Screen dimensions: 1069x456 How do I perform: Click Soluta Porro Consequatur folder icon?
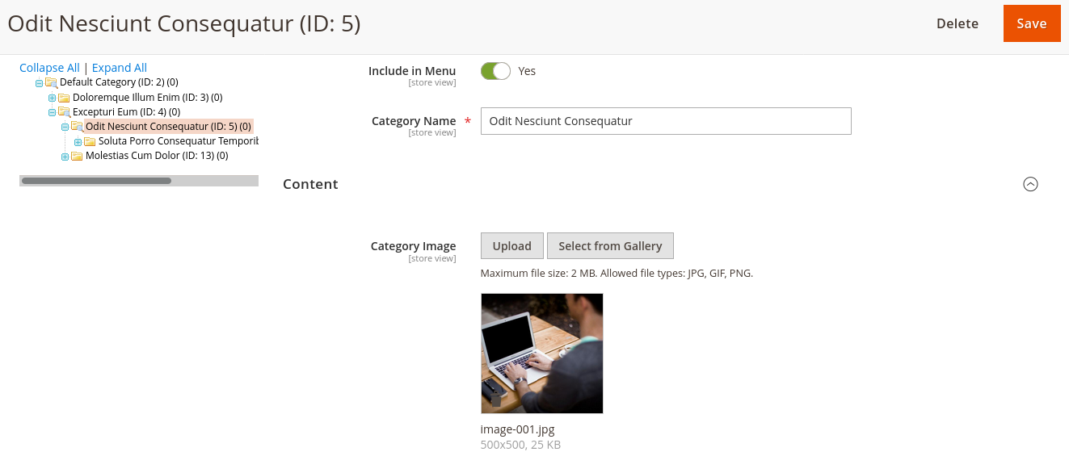(x=90, y=141)
